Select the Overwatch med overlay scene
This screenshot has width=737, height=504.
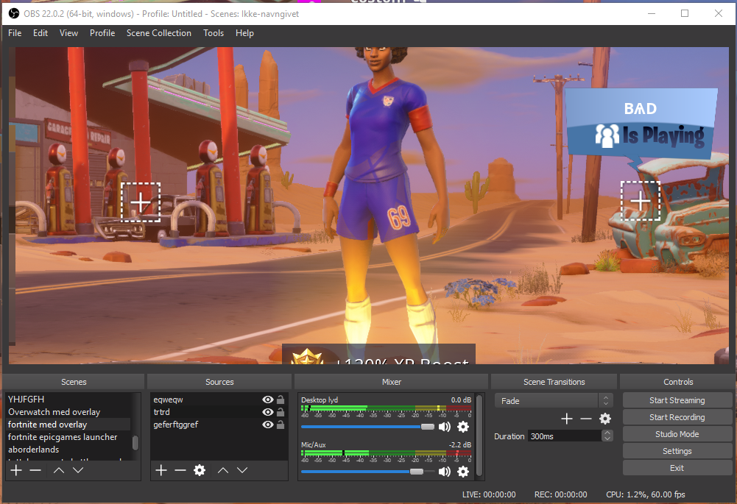54,412
